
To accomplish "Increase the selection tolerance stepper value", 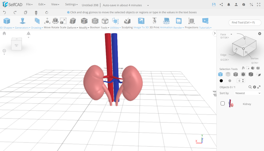I will tap(243, 80).
